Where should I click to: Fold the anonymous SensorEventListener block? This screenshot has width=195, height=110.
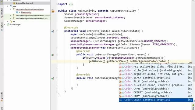click(x=57, y=48)
